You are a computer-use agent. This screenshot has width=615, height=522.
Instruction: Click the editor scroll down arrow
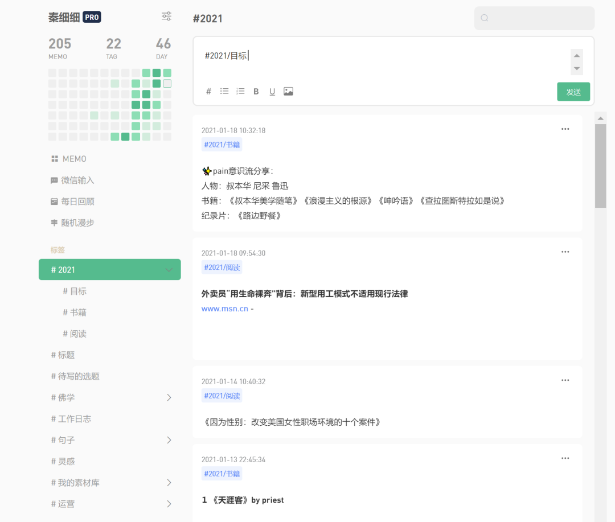click(576, 69)
